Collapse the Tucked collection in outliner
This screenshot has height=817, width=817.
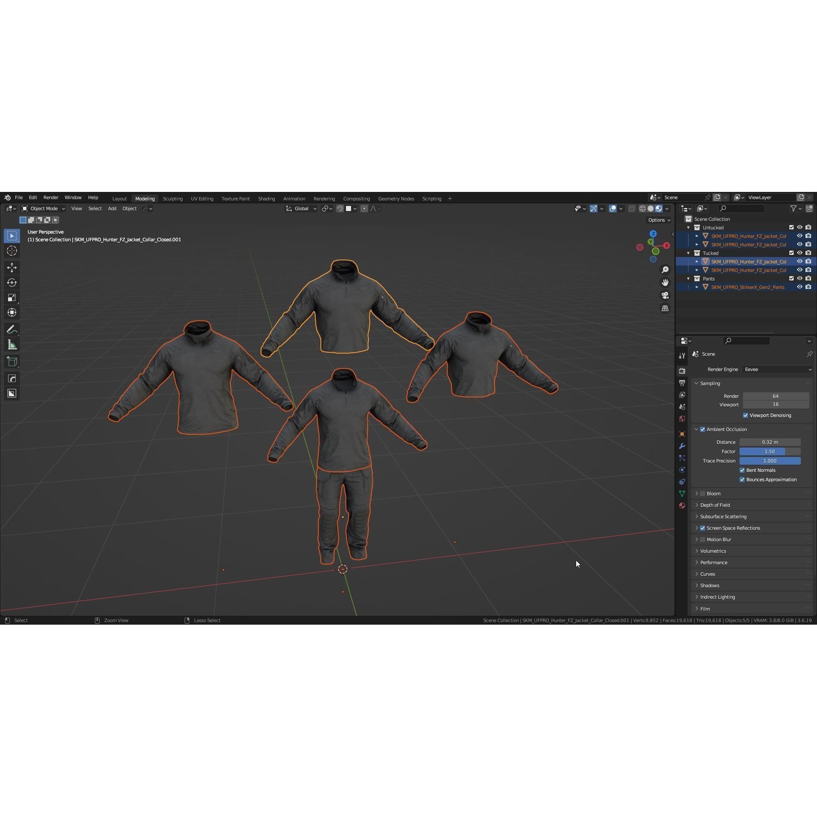(688, 253)
